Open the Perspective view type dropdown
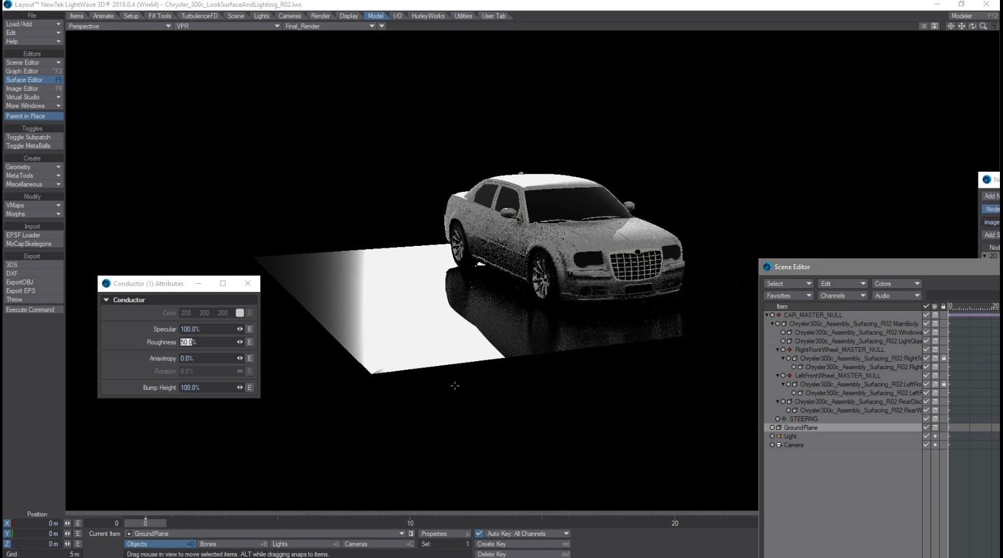The height and width of the screenshot is (558, 1003). pos(119,26)
